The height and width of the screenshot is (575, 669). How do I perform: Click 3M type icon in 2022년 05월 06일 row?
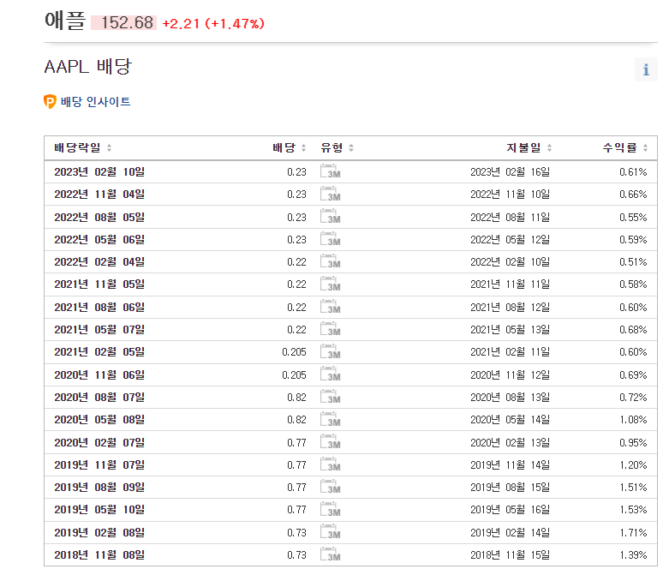pos(331,239)
